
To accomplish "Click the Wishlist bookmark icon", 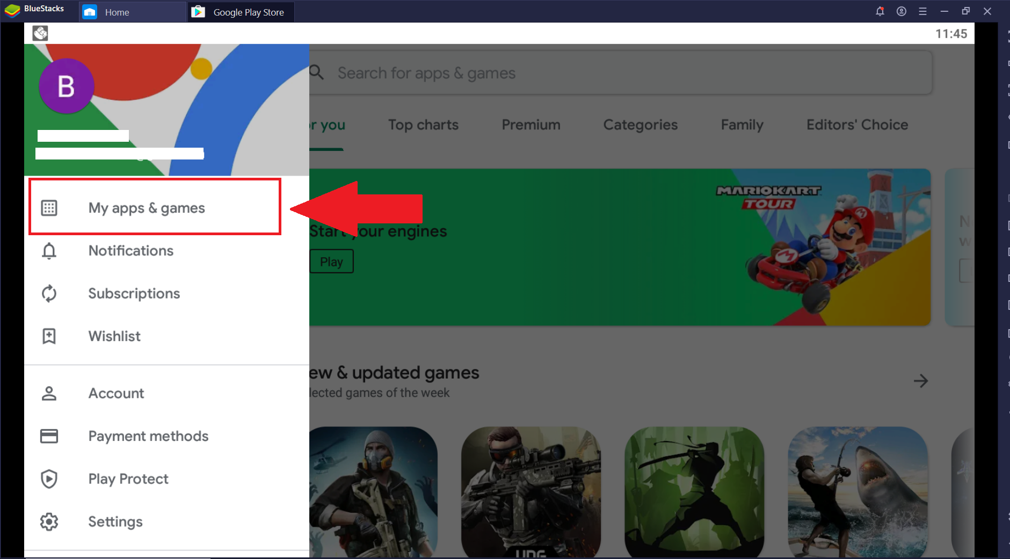I will click(49, 336).
